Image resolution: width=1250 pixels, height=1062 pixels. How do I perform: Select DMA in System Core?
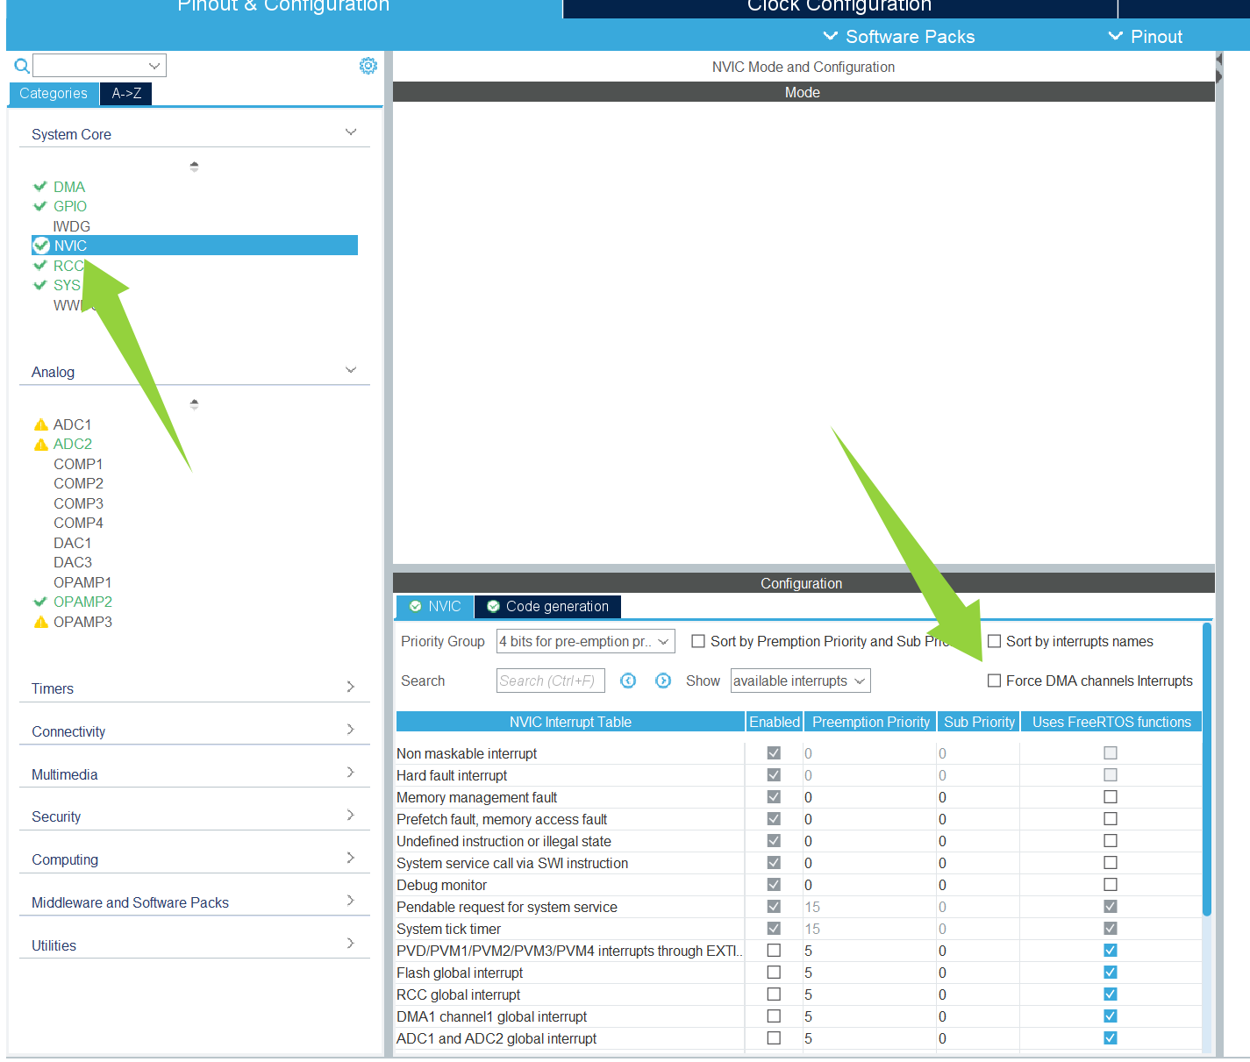point(69,187)
